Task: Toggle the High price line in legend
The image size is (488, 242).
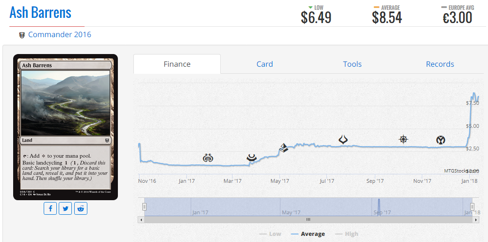Action: tap(347, 234)
